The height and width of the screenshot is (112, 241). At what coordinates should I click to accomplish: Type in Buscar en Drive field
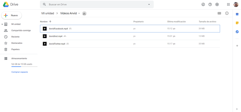tap(97, 5)
